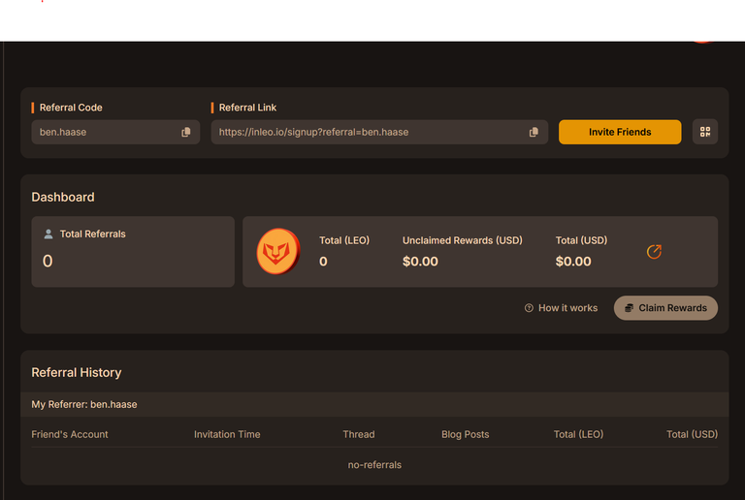This screenshot has width=745, height=500.
Task: Click the LEO lion coin logo
Action: tap(278, 251)
